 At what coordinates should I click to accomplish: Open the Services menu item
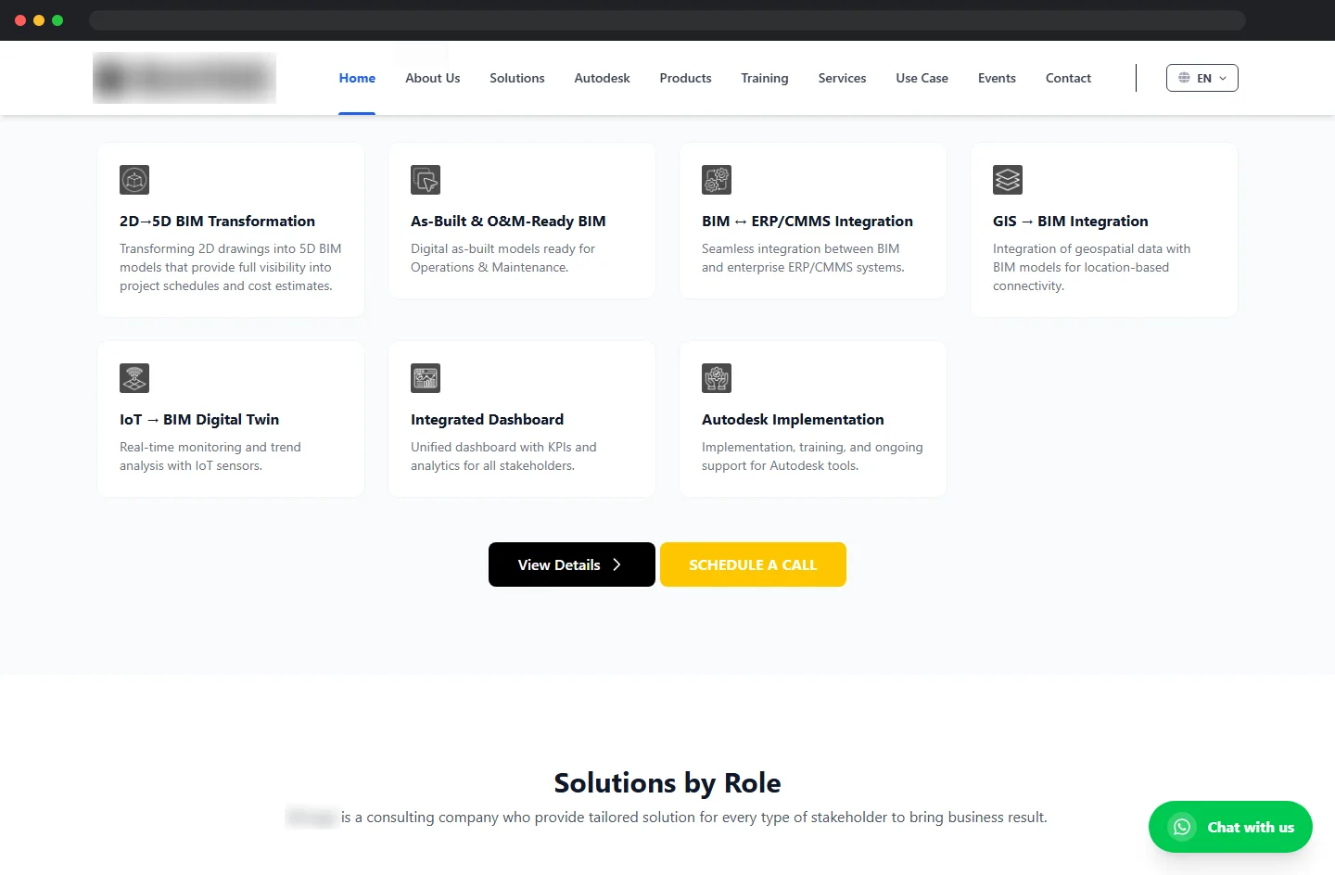click(842, 78)
